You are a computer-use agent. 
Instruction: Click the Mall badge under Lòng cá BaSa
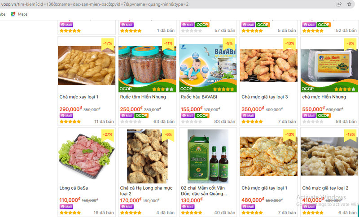66,207
